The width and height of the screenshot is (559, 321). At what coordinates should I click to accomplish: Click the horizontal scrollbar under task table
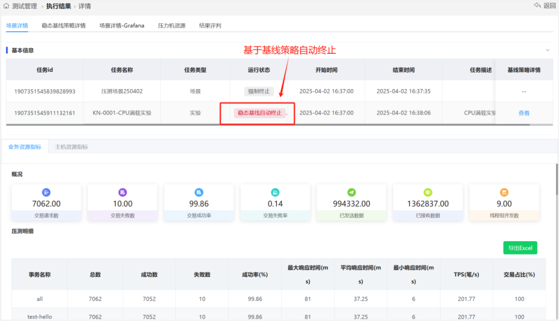point(268,125)
